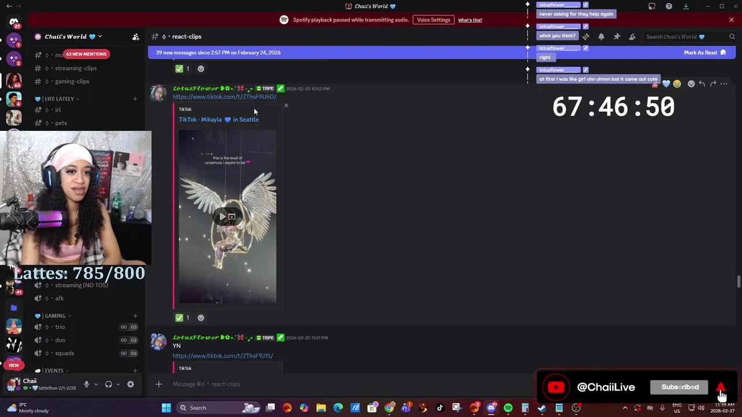Click the inbox icon in the title bar

click(652, 6)
